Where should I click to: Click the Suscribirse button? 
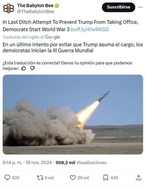point(118,7)
